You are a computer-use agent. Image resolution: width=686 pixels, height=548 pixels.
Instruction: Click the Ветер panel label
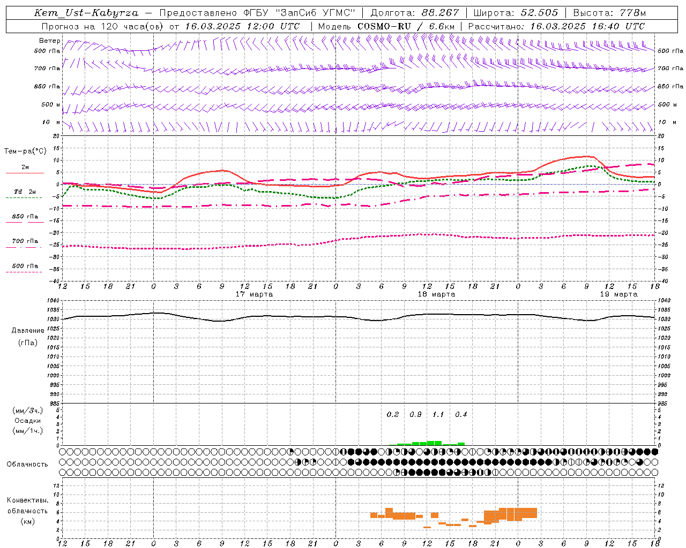tap(50, 41)
